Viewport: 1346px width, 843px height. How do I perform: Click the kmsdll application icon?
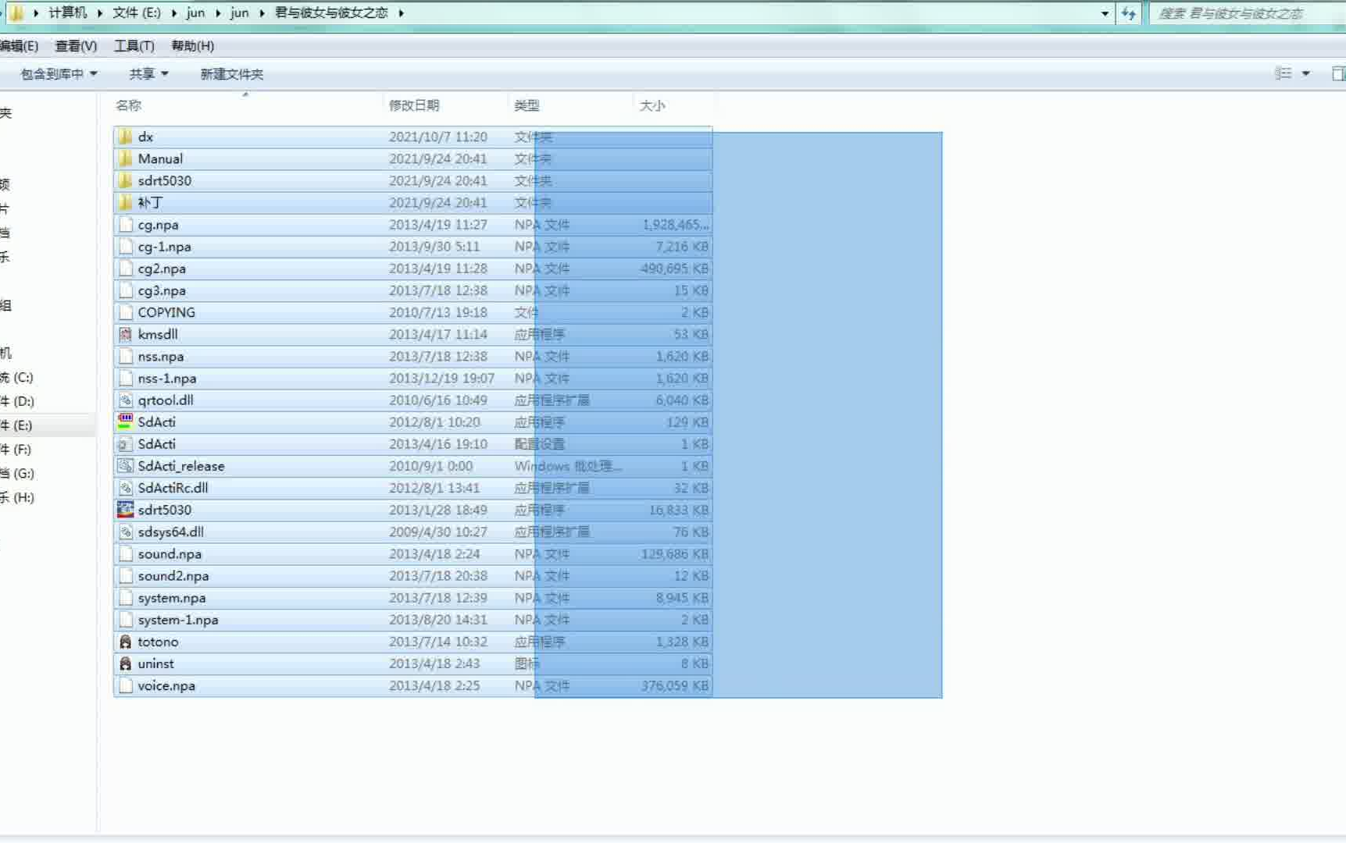(x=125, y=334)
